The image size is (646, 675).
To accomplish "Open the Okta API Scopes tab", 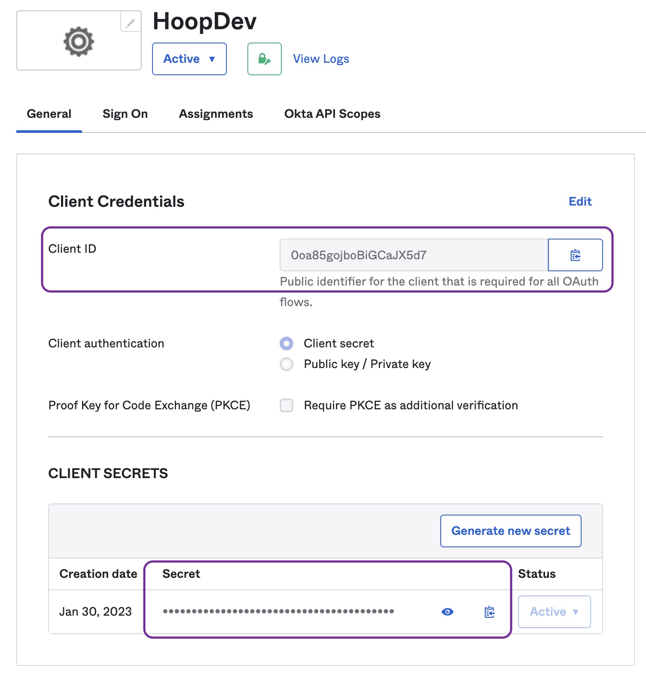I will click(x=332, y=114).
